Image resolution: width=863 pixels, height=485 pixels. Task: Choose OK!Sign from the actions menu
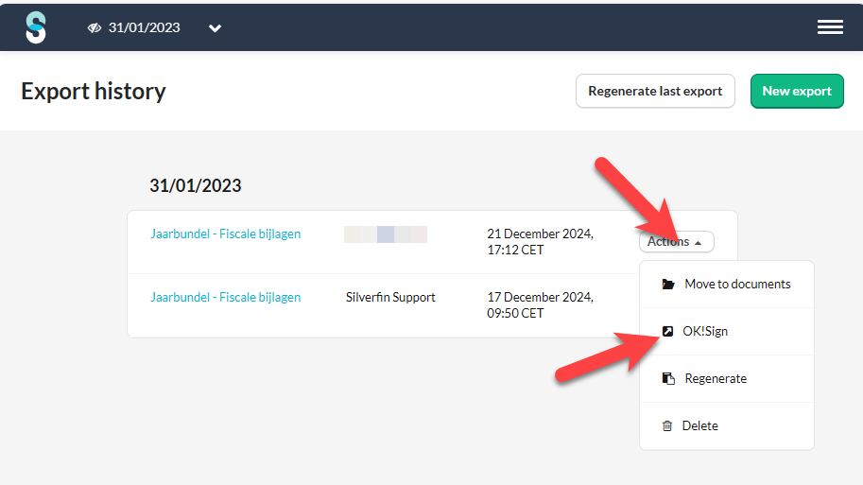pyautogui.click(x=727, y=332)
